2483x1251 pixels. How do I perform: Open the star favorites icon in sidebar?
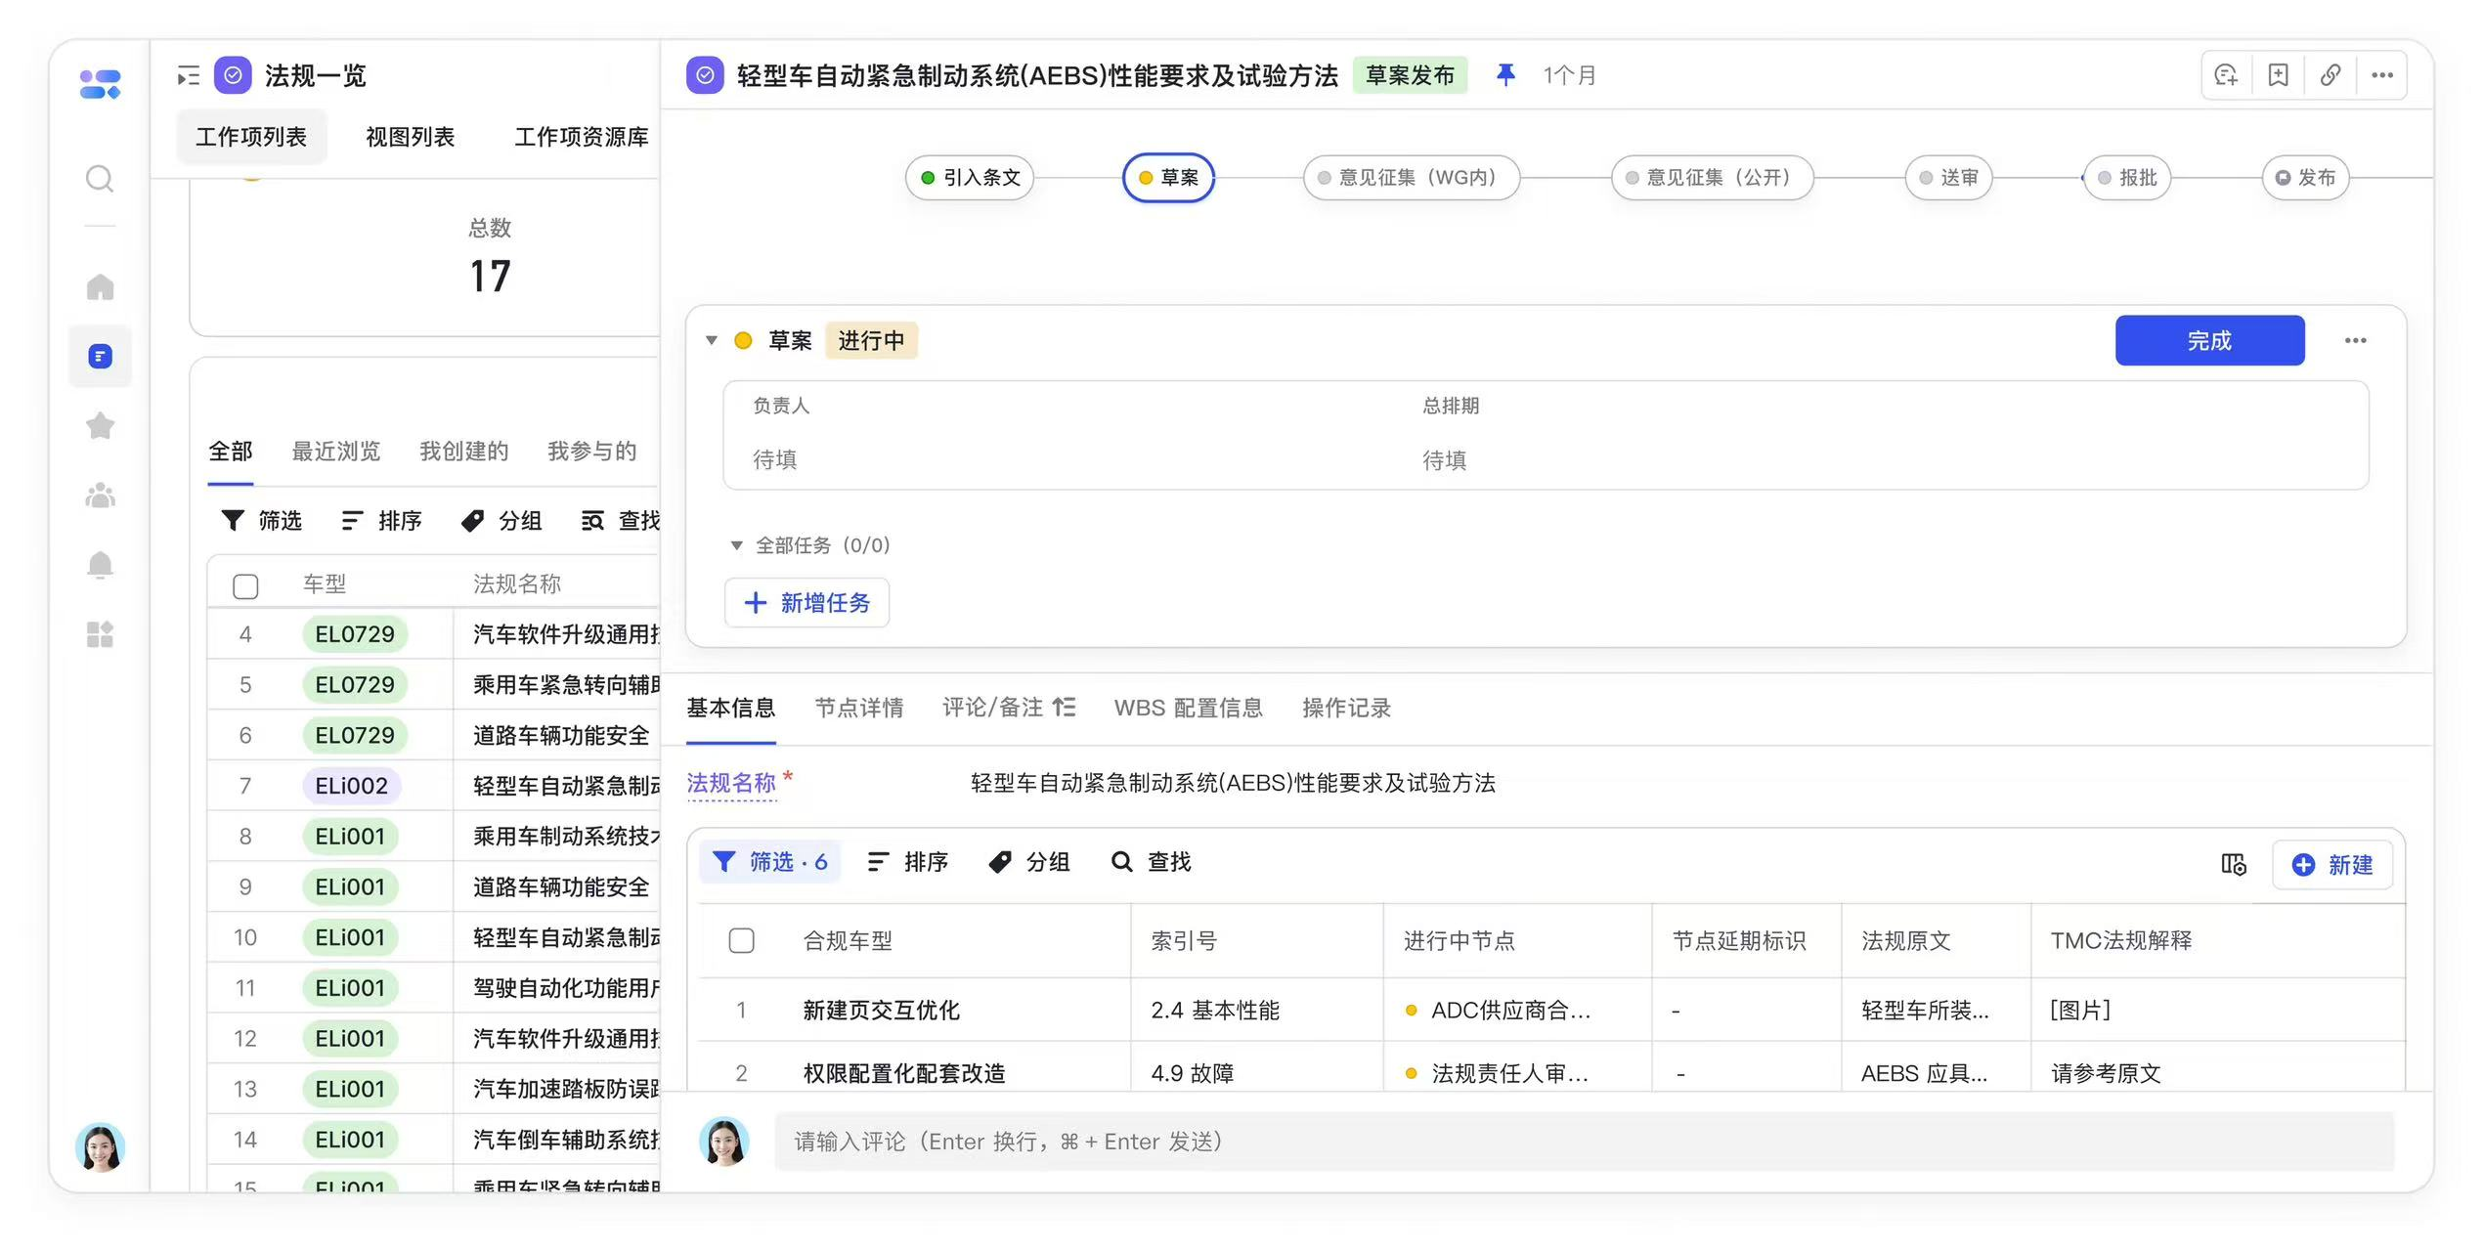click(100, 426)
